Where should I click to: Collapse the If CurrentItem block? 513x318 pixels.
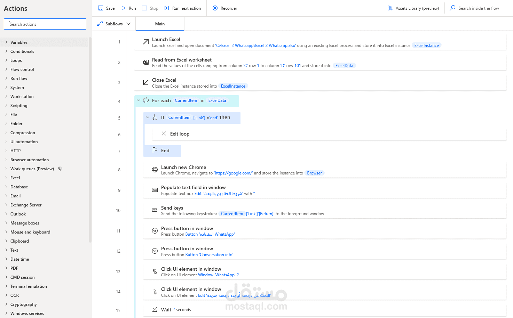[148, 117]
